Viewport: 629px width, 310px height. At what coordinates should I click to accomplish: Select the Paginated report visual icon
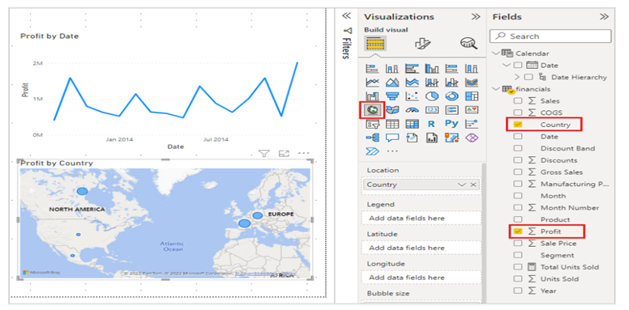point(432,138)
